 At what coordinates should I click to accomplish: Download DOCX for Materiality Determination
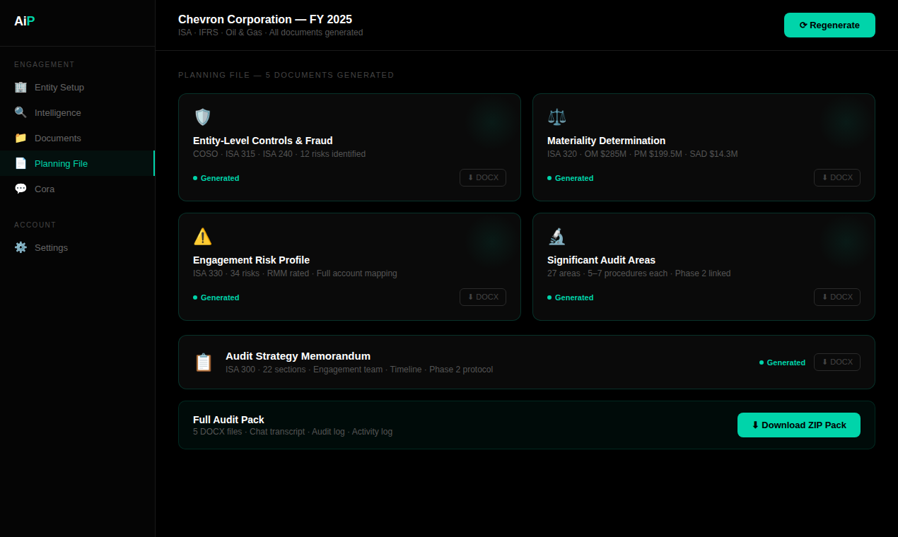click(x=836, y=177)
